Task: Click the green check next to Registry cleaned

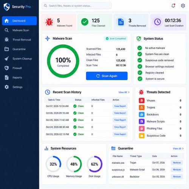Action: click(x=139, y=73)
